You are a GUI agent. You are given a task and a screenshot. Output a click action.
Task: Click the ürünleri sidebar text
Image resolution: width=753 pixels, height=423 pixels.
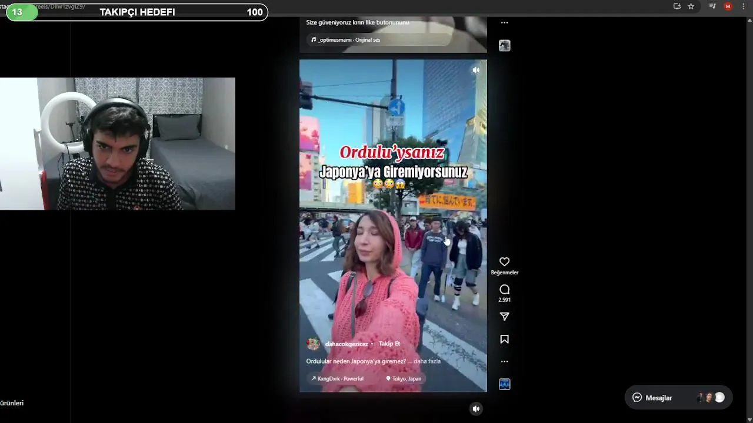[x=12, y=403]
